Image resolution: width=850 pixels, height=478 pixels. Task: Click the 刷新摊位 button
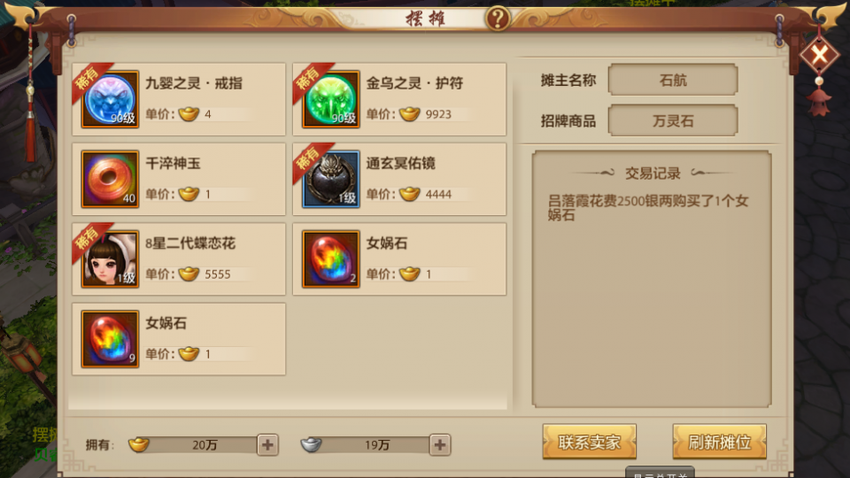[x=719, y=442]
